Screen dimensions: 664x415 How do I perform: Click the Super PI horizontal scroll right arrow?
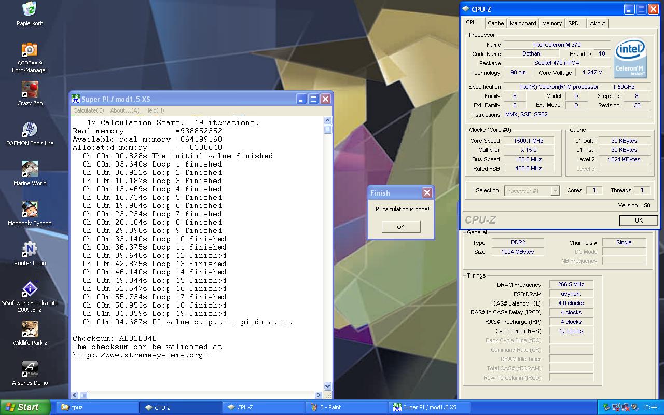click(319, 395)
